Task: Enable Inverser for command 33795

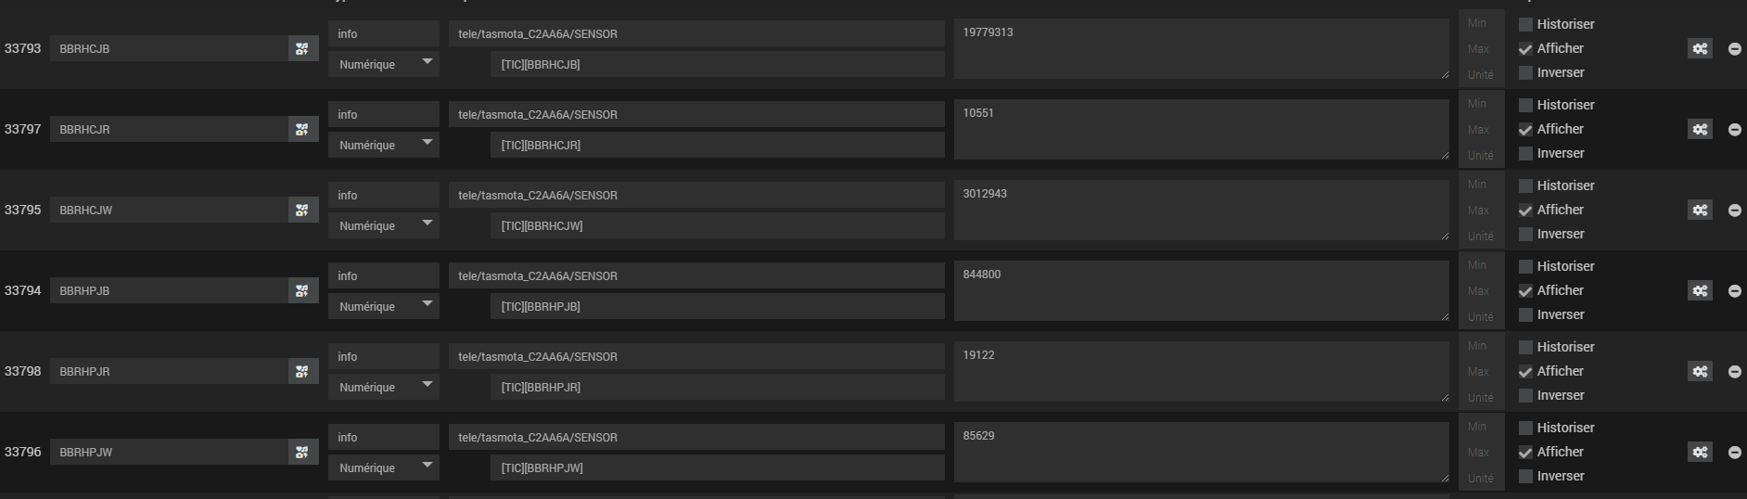Action: [1525, 234]
